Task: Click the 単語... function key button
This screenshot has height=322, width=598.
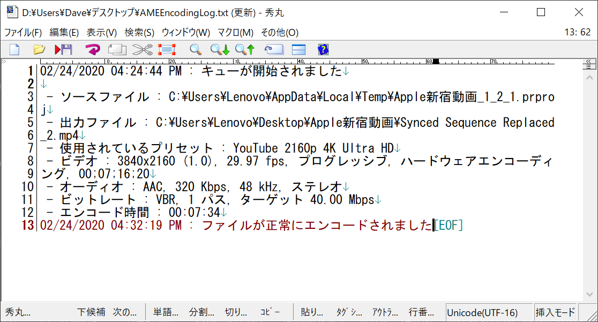Action: click(166, 312)
